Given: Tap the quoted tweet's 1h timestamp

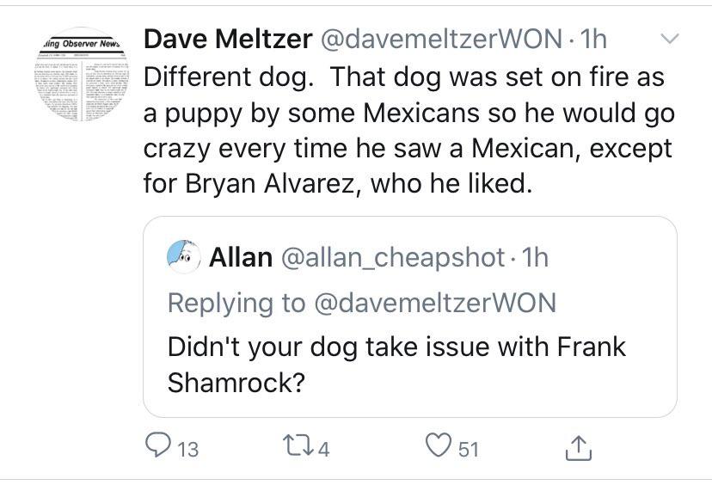Looking at the screenshot, I should (534, 257).
